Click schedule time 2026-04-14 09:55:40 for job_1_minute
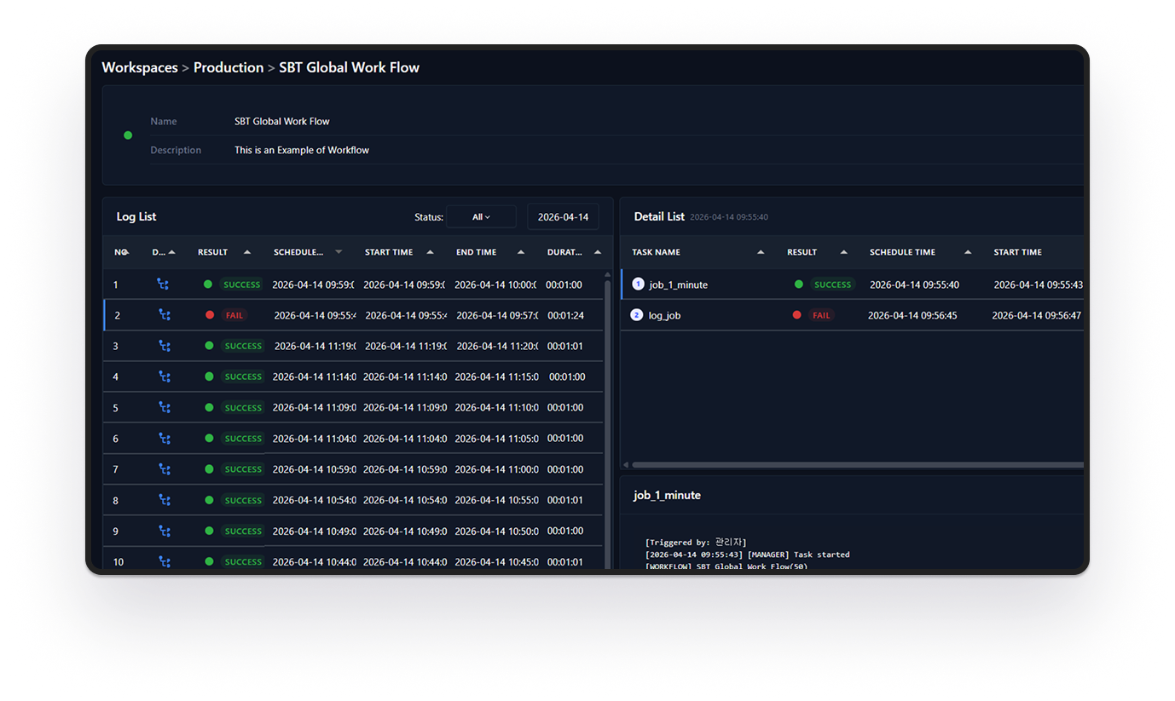Image resolution: width=1175 pixels, height=701 pixels. click(x=914, y=284)
